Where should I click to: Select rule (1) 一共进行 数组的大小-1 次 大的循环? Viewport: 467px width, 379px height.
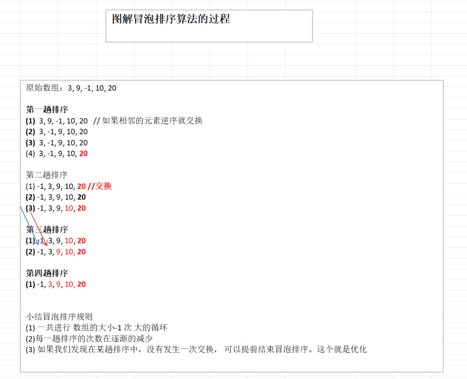click(97, 328)
